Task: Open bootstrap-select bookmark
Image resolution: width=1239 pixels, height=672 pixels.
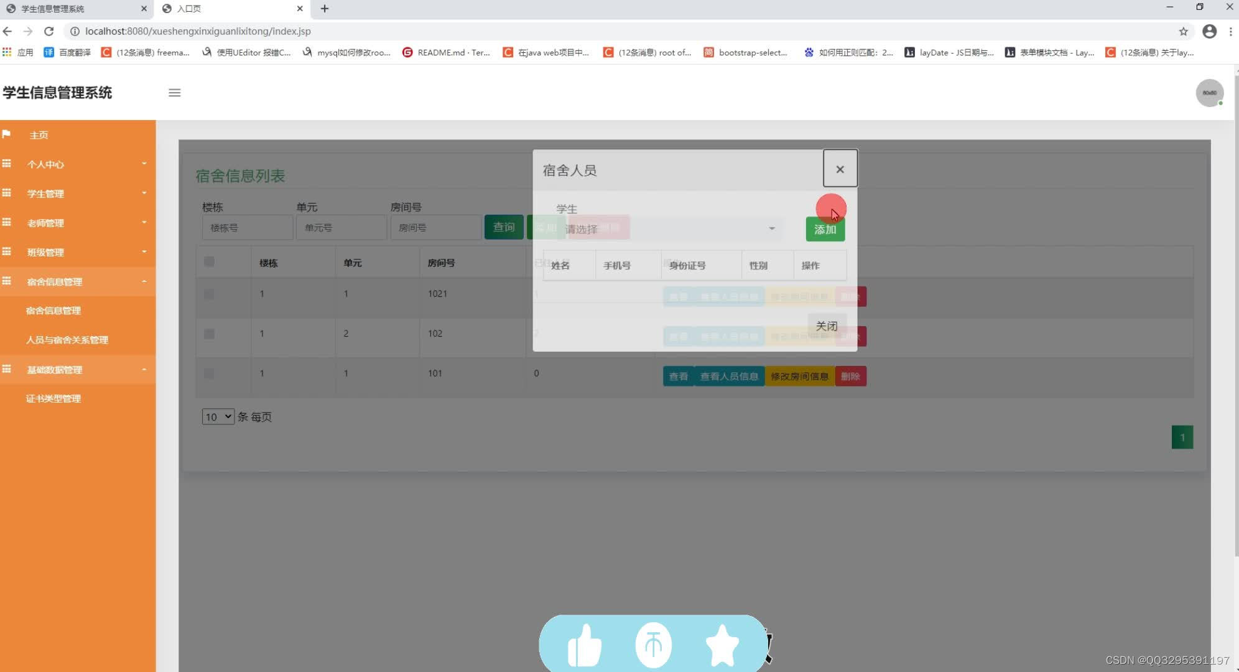Action: point(746,52)
